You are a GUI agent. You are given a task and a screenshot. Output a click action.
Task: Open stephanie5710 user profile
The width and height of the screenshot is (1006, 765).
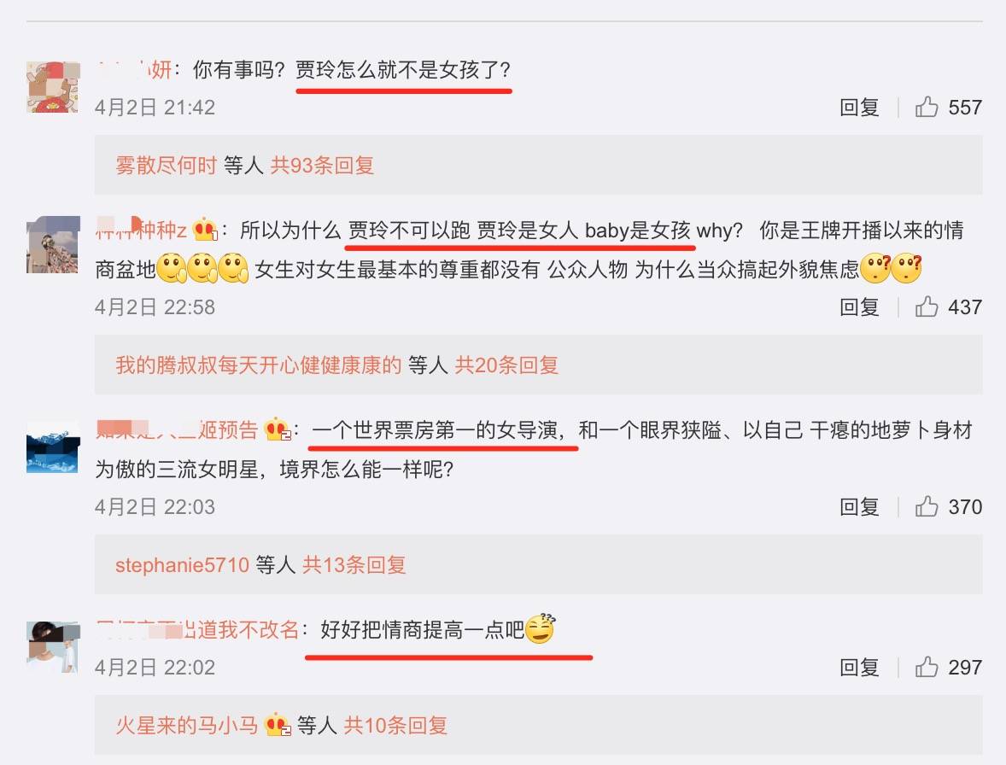(182, 565)
